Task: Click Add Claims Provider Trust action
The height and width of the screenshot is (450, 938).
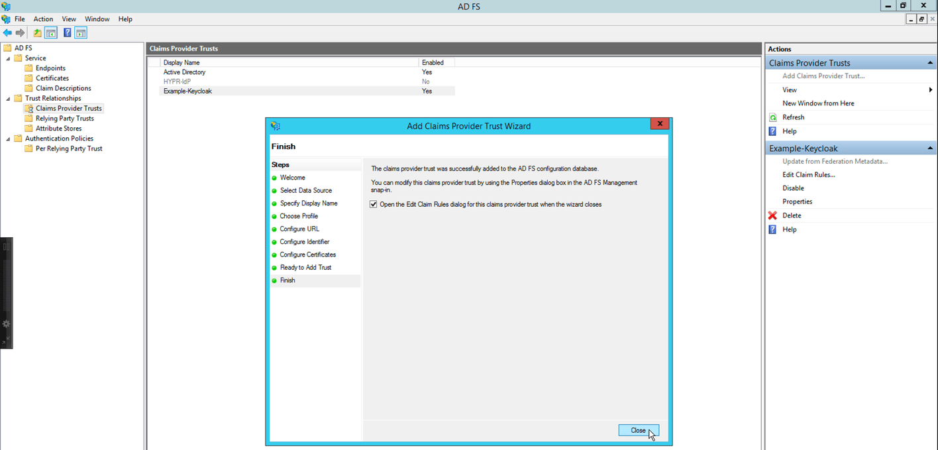Action: tap(823, 76)
